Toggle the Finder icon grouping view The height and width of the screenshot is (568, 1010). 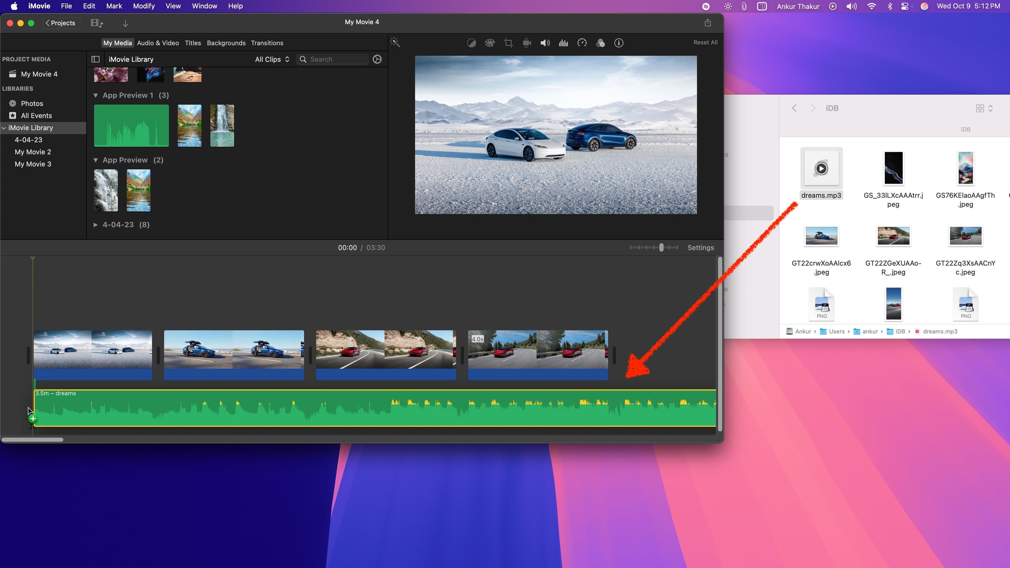[981, 108]
